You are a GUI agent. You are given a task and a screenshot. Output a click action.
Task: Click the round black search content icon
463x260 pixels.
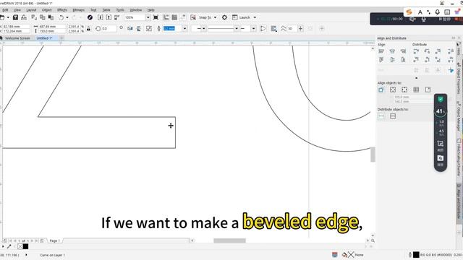click(90, 17)
